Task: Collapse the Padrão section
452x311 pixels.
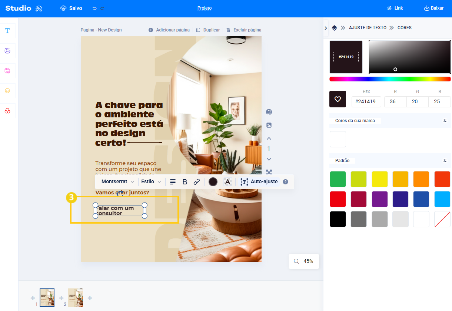Action: [445, 161]
